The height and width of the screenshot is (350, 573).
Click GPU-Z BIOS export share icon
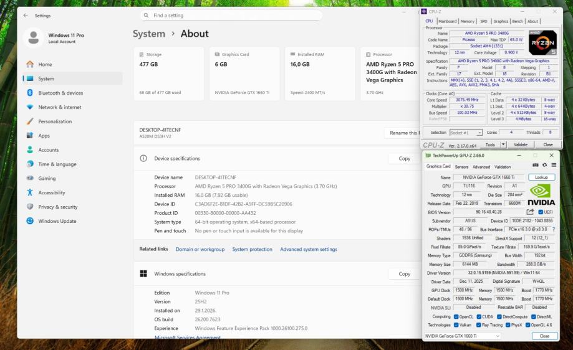point(530,212)
